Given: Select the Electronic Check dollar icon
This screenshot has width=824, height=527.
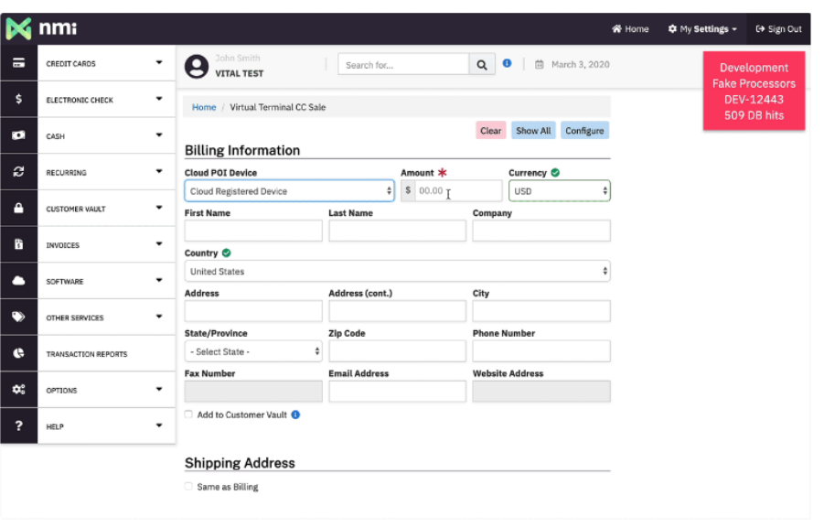Looking at the screenshot, I should pos(18,99).
